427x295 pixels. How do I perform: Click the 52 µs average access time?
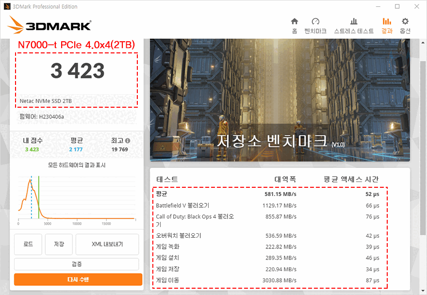[372, 194]
